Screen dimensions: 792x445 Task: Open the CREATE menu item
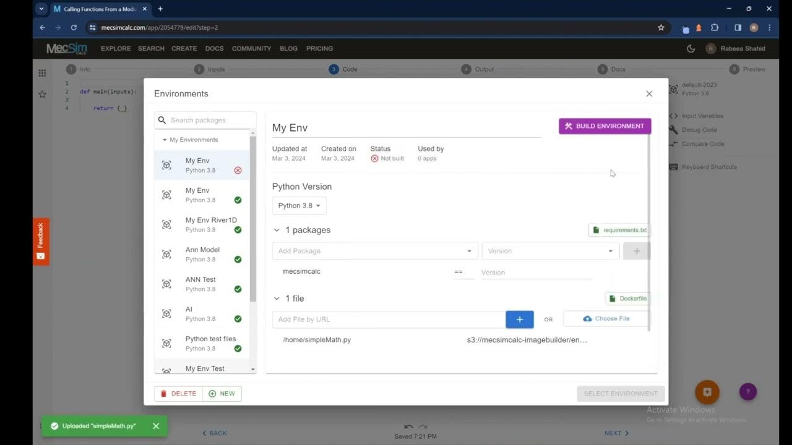[184, 48]
